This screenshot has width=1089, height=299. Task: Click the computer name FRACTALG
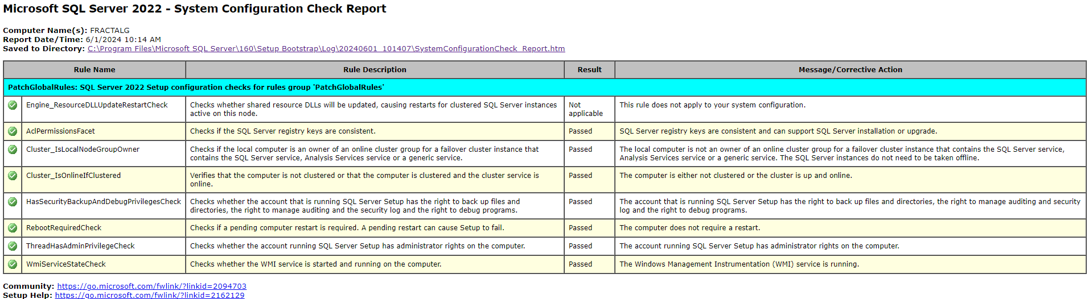point(110,31)
